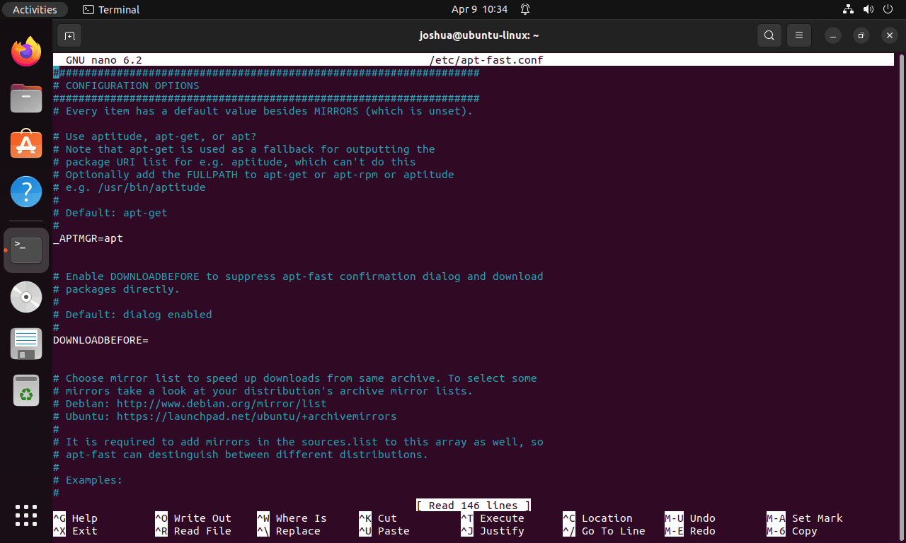Click the ^W Where Is shortcut

292,518
